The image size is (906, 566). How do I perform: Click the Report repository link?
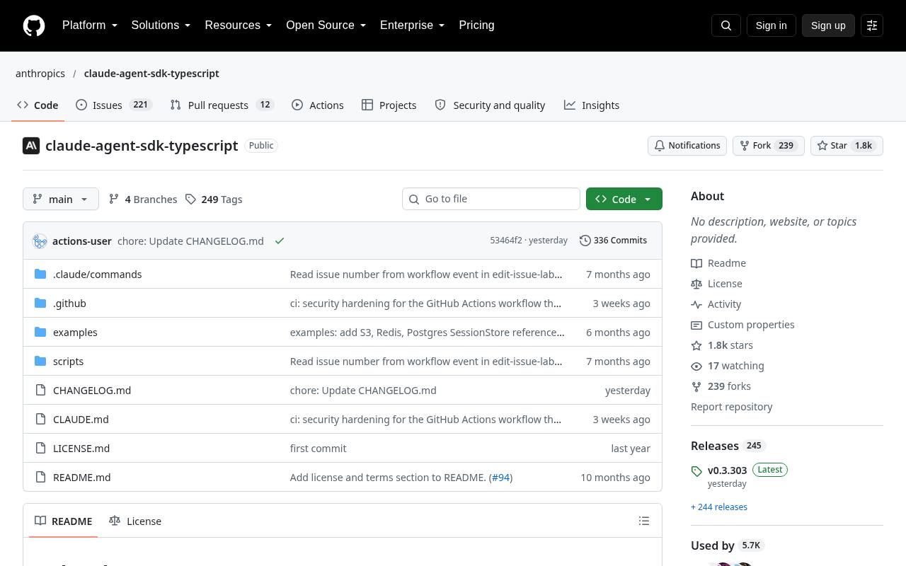click(731, 407)
